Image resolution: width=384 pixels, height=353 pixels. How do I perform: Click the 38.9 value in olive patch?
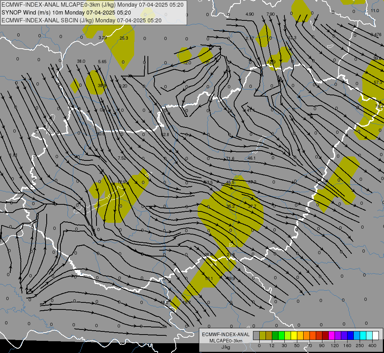(x=102, y=86)
